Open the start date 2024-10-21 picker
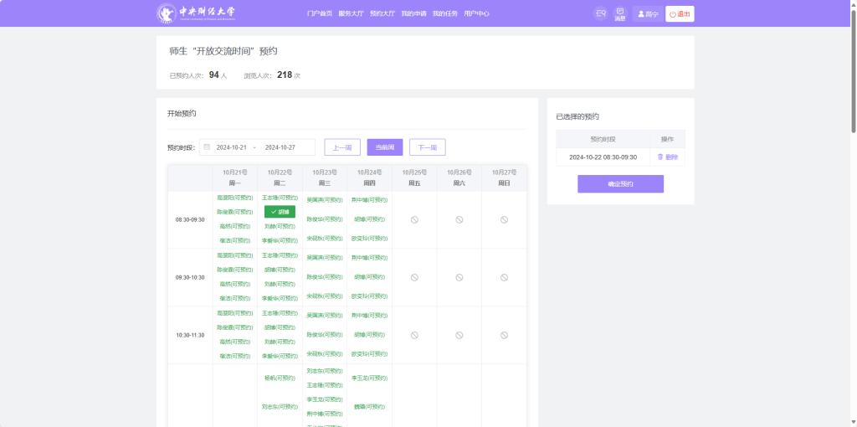Image resolution: width=857 pixels, height=427 pixels. click(231, 147)
